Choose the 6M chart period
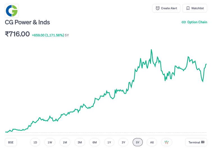The image size is (213, 151). pos(95,142)
